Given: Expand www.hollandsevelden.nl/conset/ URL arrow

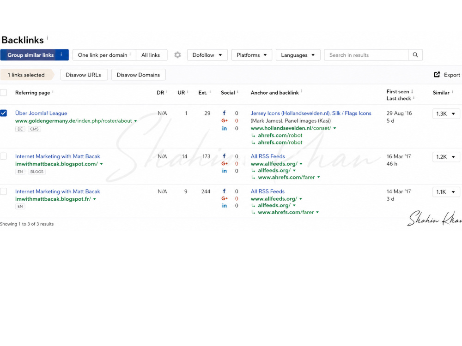Looking at the screenshot, I should coord(334,128).
